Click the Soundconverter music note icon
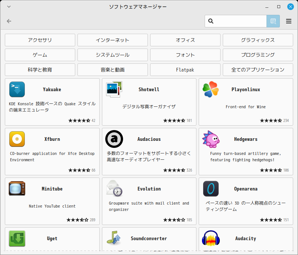Screen dimensions: 298x255 coord(114,238)
